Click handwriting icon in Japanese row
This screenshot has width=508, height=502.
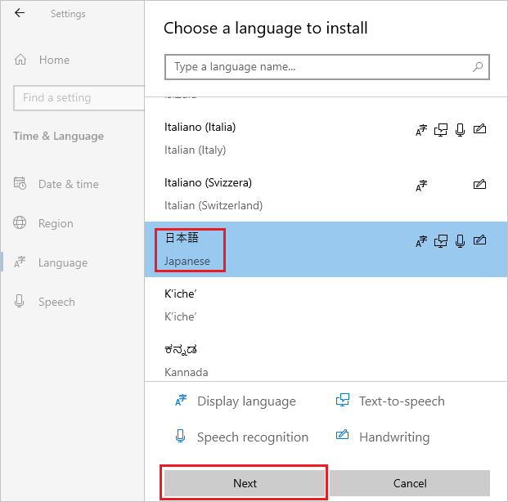pos(480,240)
